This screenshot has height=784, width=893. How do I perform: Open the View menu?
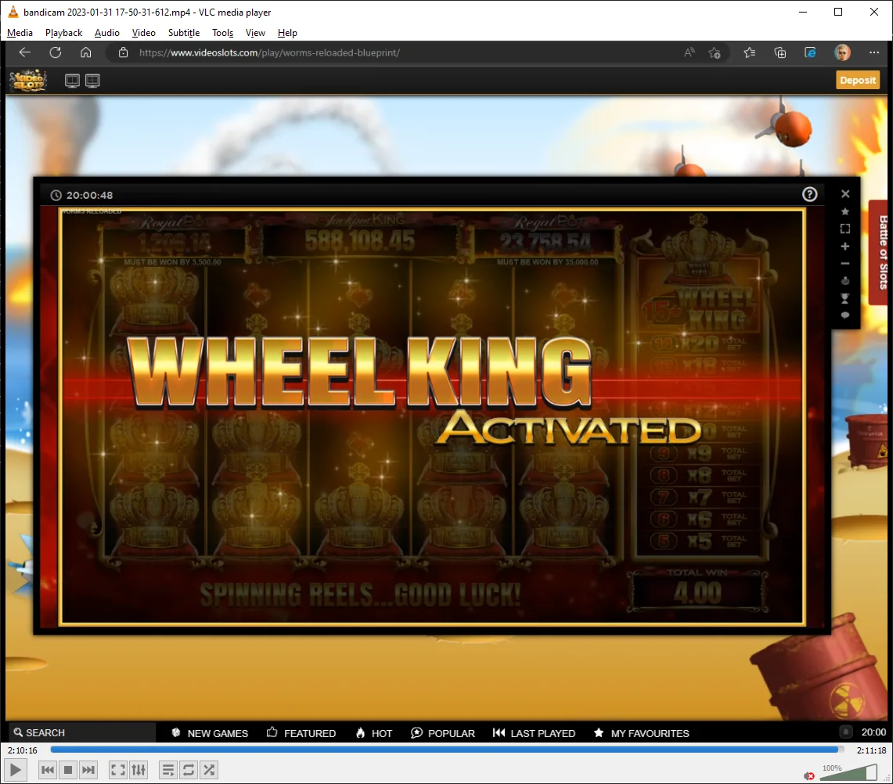pos(255,33)
